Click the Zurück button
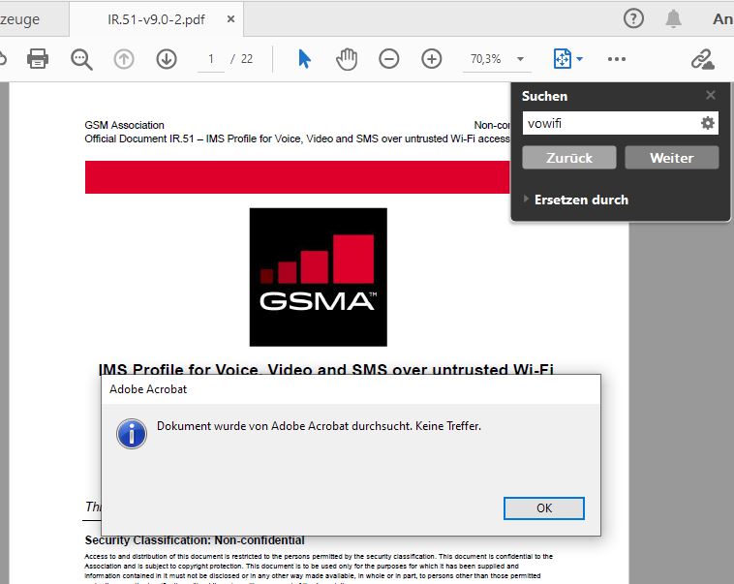734x584 pixels. click(569, 158)
